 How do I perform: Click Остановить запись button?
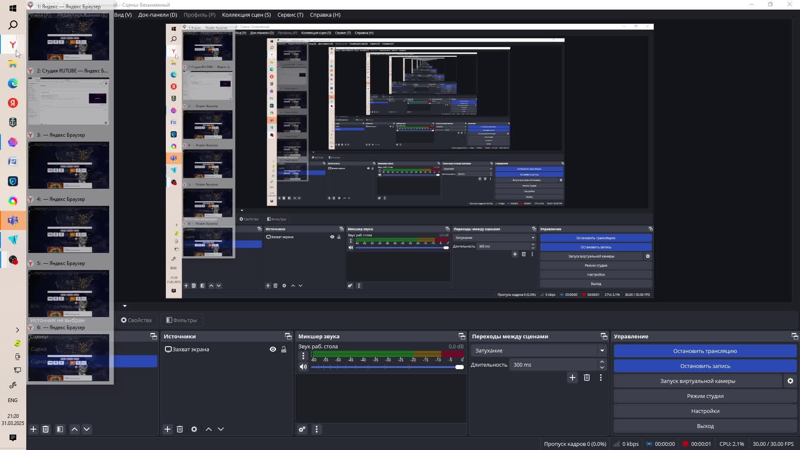(x=705, y=366)
